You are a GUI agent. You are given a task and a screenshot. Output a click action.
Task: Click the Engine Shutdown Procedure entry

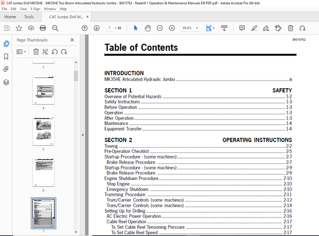click(x=198, y=179)
